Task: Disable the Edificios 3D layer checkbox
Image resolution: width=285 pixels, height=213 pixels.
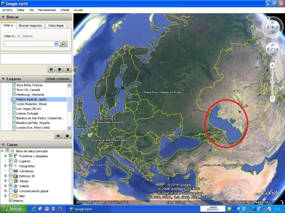Action: pyautogui.click(x=11, y=176)
